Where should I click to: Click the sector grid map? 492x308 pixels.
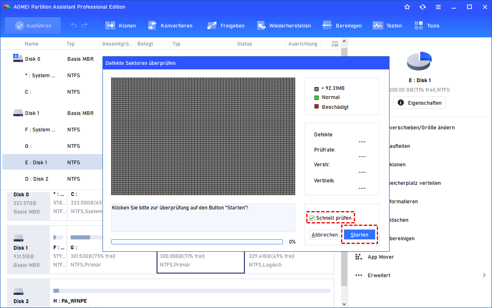[203, 136]
